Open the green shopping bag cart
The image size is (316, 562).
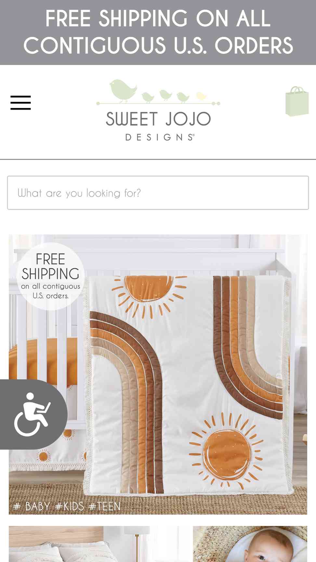pyautogui.click(x=297, y=101)
